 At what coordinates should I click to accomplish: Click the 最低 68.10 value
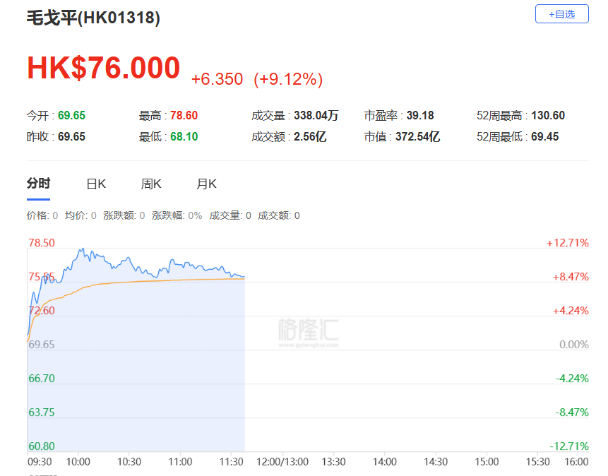click(184, 137)
